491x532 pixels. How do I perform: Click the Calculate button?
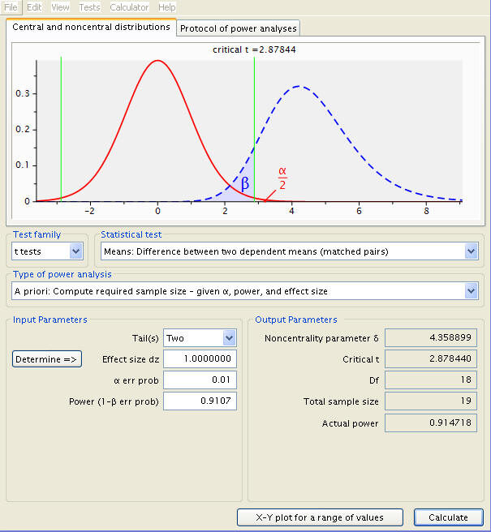pos(449,517)
